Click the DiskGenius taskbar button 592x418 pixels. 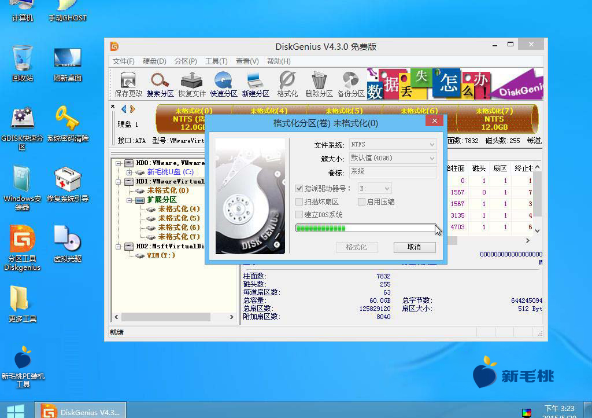click(x=80, y=411)
